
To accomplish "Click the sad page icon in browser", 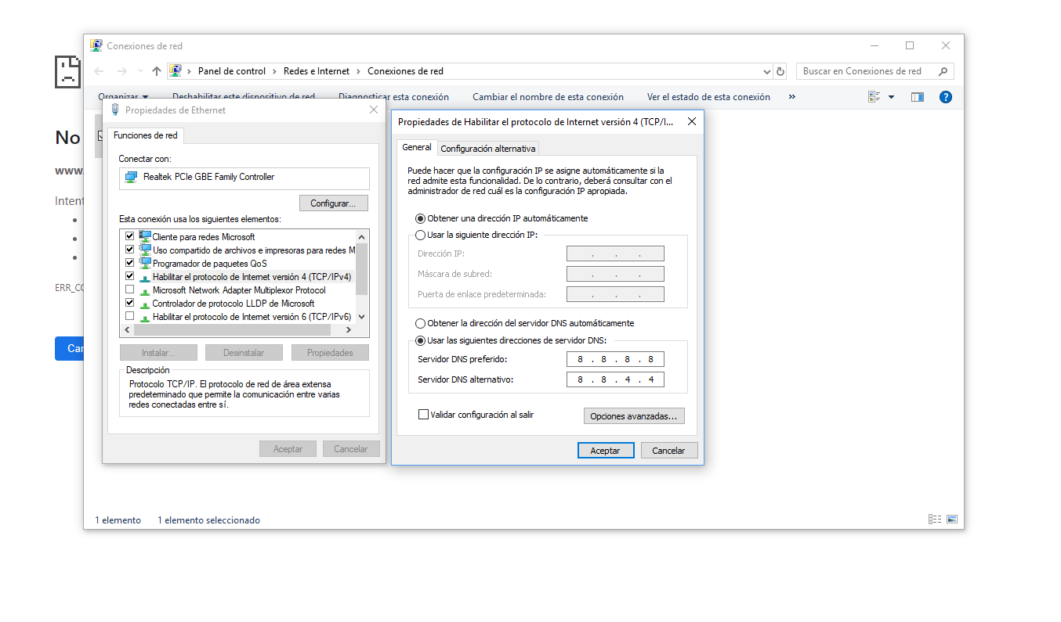I will point(67,72).
